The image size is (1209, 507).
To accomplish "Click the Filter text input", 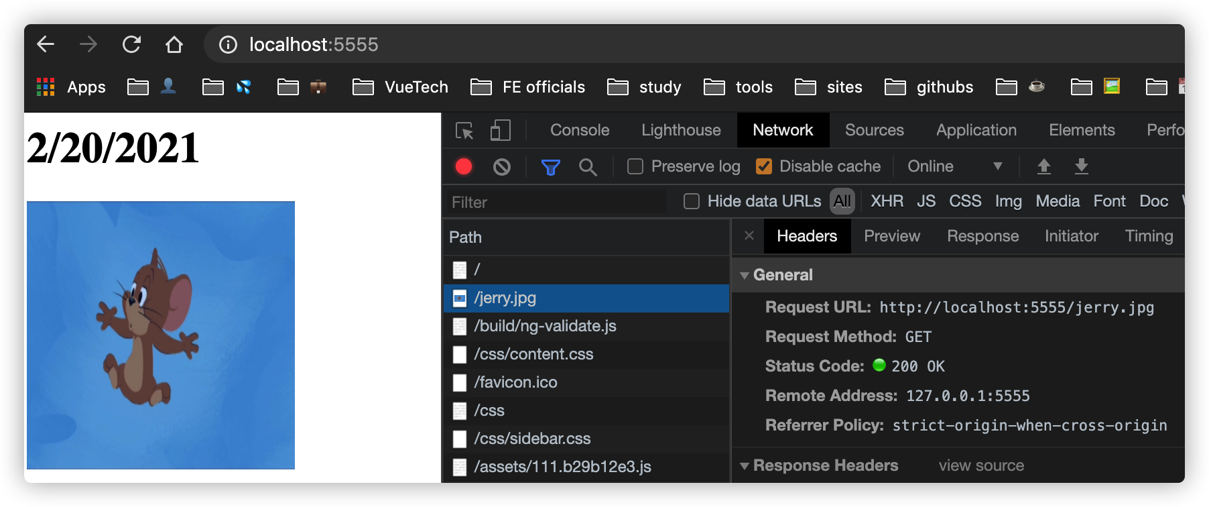I will (x=556, y=202).
